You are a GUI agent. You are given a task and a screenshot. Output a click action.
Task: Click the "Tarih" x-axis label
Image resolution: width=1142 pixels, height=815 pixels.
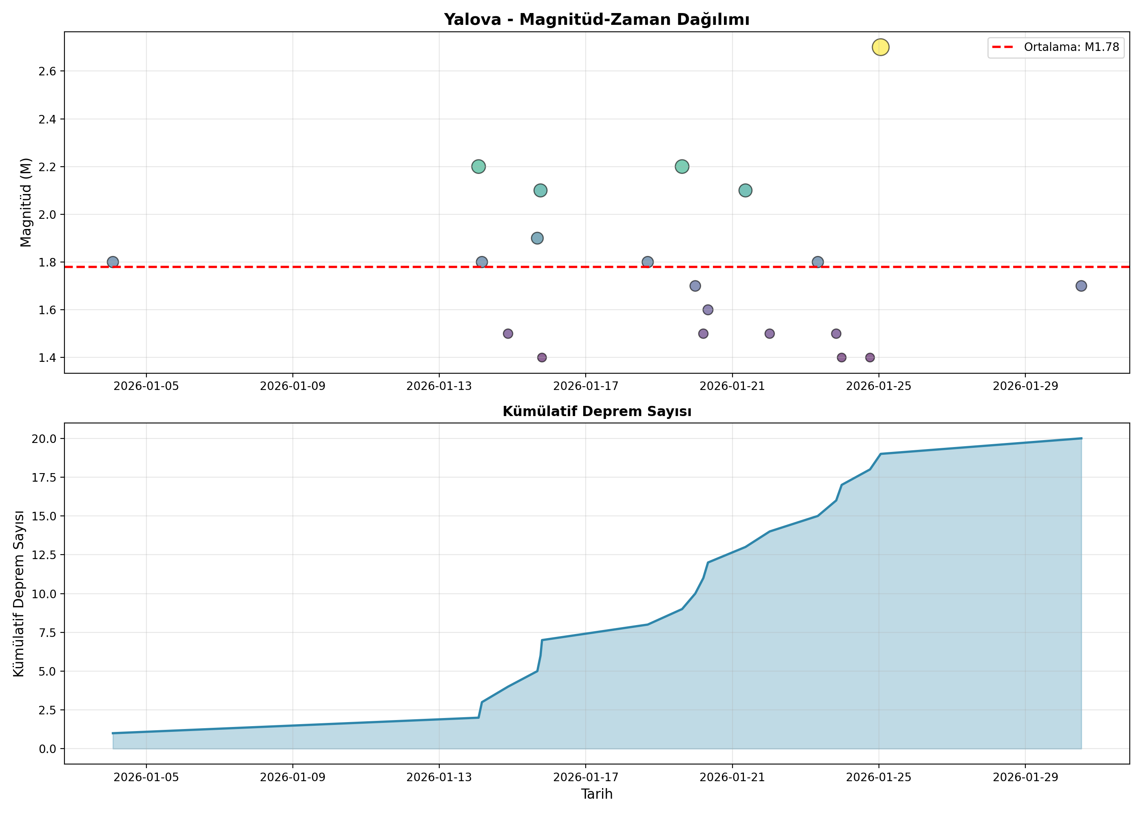[x=597, y=794]
